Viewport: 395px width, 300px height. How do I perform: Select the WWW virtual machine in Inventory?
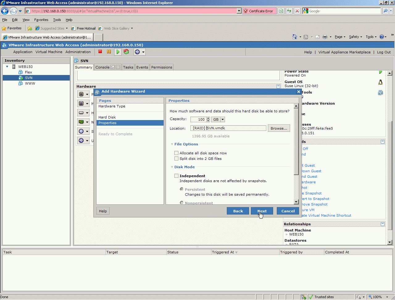[30, 83]
